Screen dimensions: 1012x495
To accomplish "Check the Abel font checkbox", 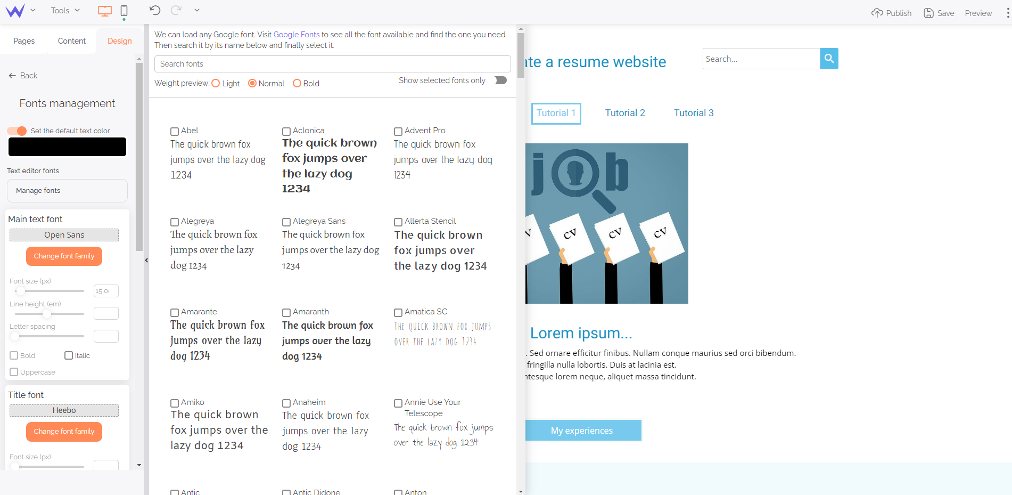I will [x=175, y=132].
